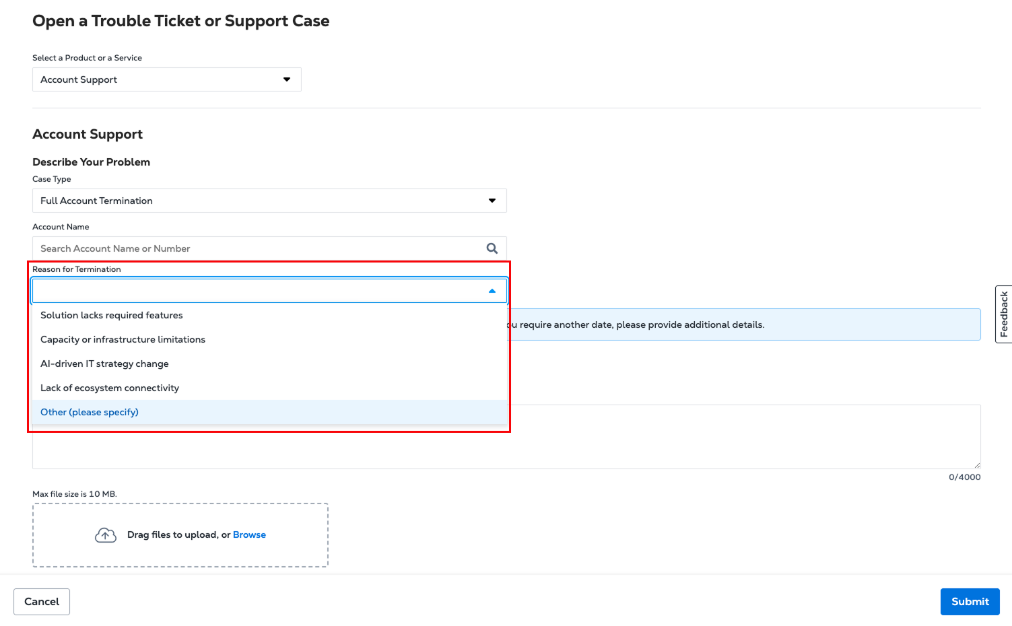Open the Account Support product dropdown

[166, 79]
